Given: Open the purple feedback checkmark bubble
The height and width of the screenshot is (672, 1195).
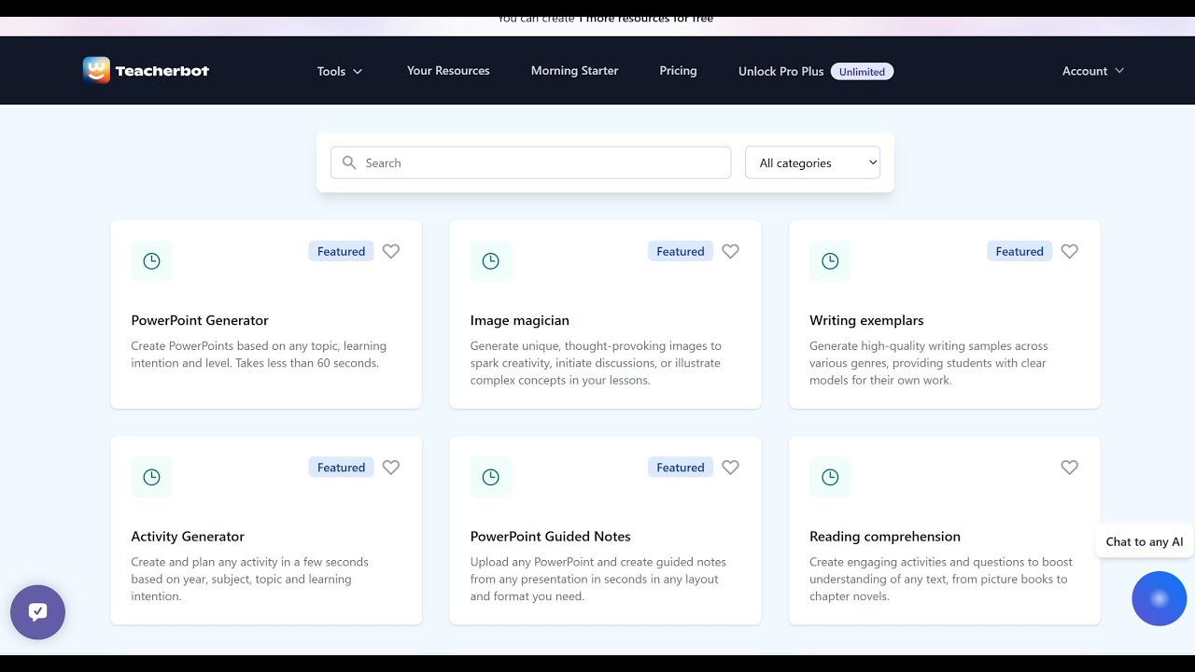Looking at the screenshot, I should coord(37,612).
